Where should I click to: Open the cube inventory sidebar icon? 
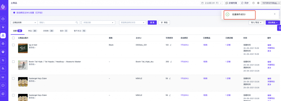tap(3, 44)
